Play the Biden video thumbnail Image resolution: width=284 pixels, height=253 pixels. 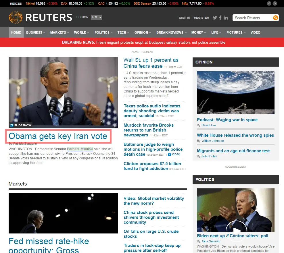coord(236,231)
